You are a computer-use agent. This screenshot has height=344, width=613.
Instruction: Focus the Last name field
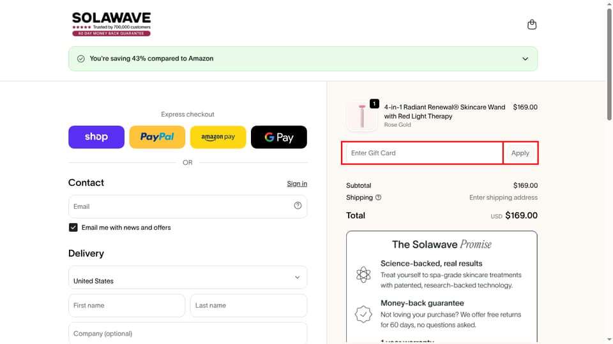(x=248, y=305)
